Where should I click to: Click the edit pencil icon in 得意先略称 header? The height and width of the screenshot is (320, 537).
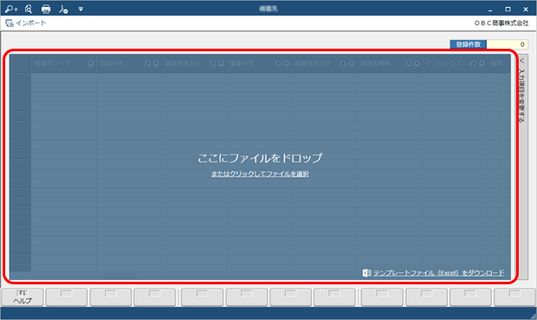click(408, 63)
